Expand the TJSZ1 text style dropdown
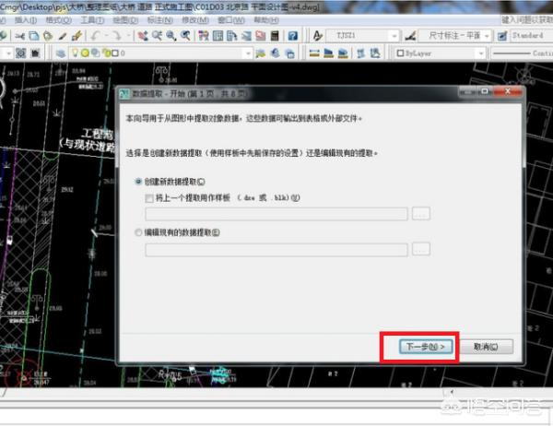Screen dimensions: 553x426 [x=396, y=36]
